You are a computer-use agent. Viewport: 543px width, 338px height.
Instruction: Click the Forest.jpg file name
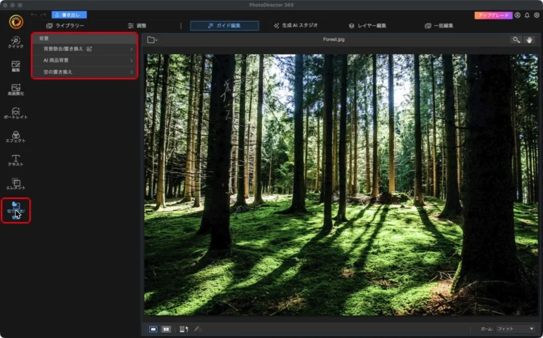pyautogui.click(x=334, y=39)
